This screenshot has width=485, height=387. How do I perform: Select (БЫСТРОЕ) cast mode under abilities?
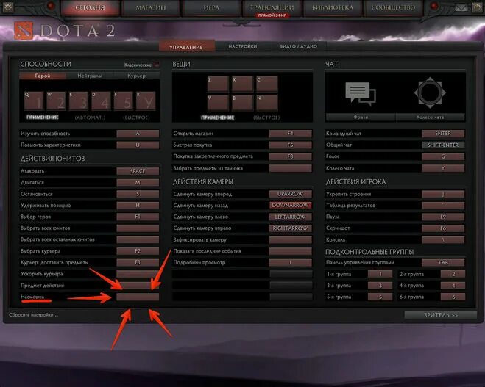tap(136, 117)
